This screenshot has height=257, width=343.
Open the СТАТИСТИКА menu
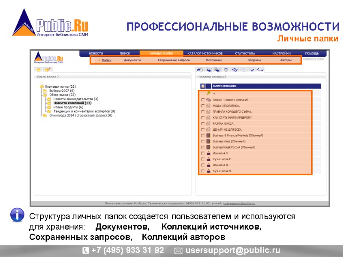[x=245, y=53]
